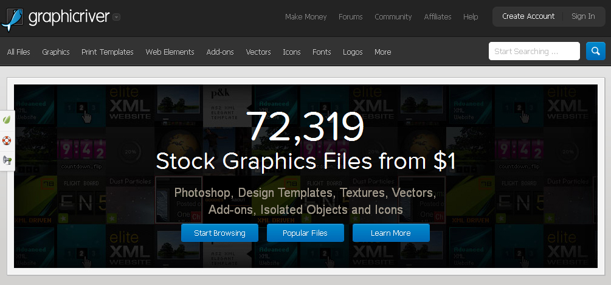
Task: Click the megaphone side tab icon
Action: tap(7, 160)
